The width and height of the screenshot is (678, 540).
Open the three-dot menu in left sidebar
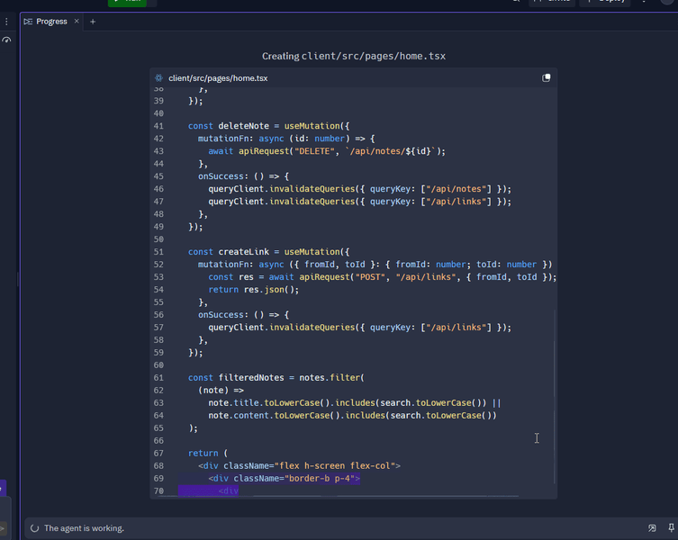coord(6,22)
